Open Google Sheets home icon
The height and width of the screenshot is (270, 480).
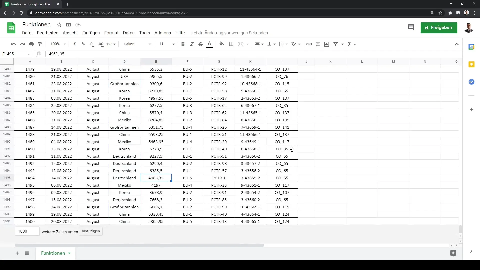[x=11, y=28]
